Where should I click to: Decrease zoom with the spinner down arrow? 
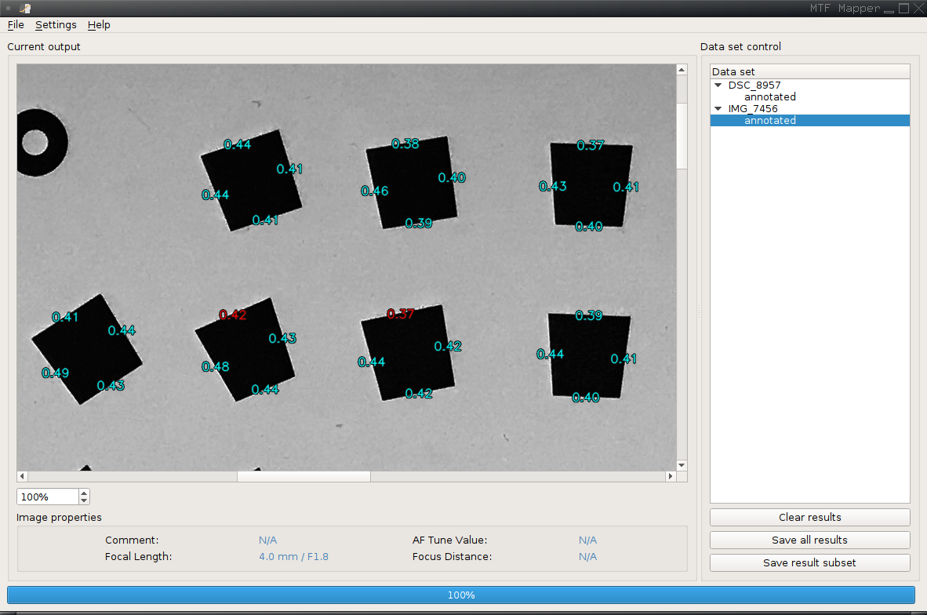83,500
